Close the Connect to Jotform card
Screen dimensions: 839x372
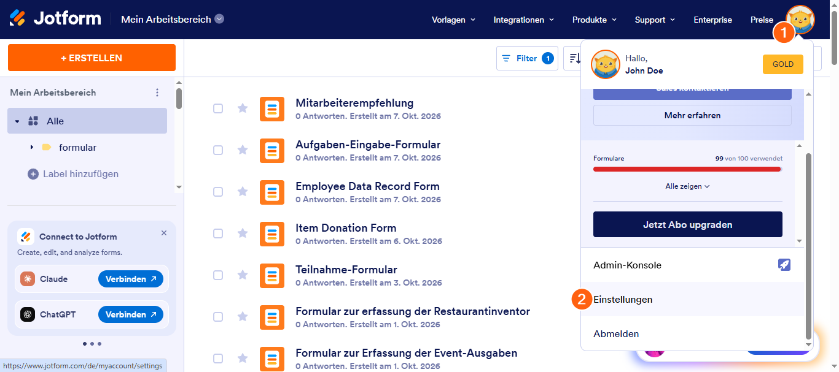pos(164,233)
